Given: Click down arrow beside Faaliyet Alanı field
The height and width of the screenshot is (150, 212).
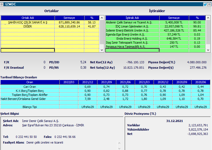Looking at the screenshot, I should pos(119,148).
